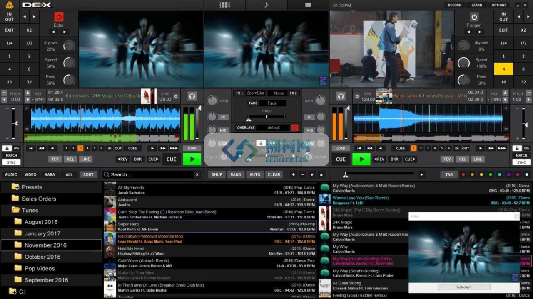Open the FADE transition selector
Screen dimensions: 533x299
[272, 103]
